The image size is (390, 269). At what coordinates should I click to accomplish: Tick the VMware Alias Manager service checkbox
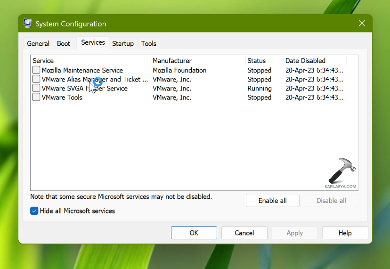(36, 79)
